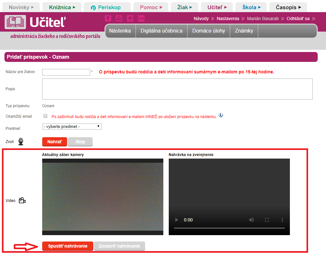Enter fullscreen on the recorded video player
This screenshot has height=253, width=326.
point(267,220)
